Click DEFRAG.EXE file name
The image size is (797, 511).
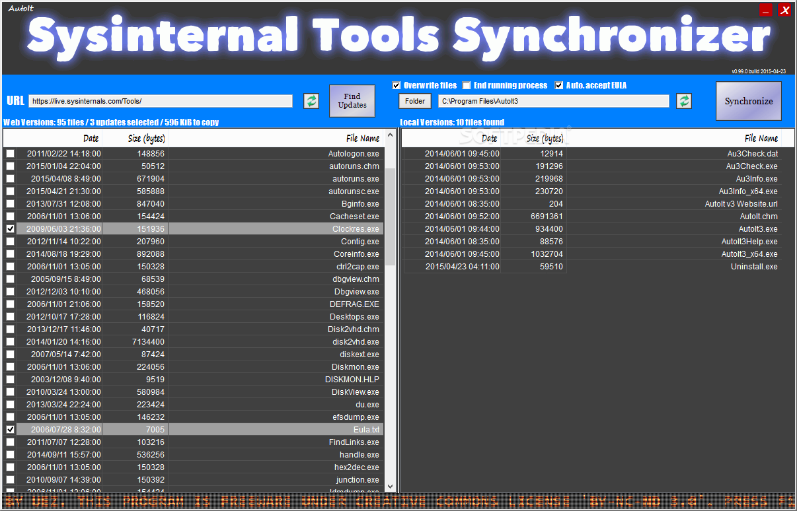click(x=354, y=304)
